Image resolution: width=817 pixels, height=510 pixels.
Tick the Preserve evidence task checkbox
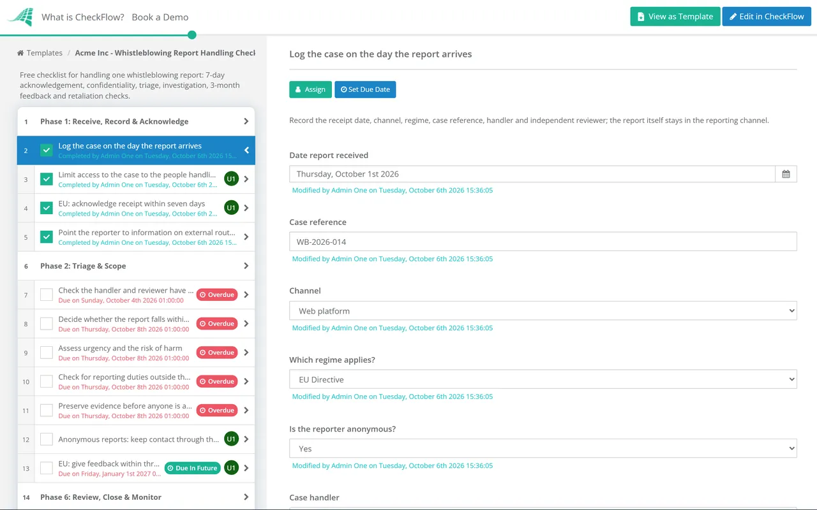tap(47, 411)
